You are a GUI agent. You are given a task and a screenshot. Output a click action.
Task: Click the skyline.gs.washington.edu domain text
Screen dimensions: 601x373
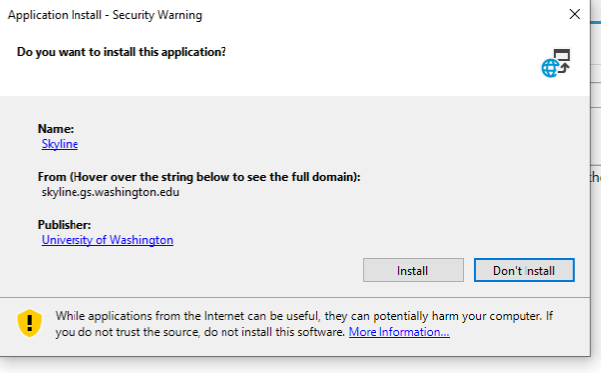[110, 192]
